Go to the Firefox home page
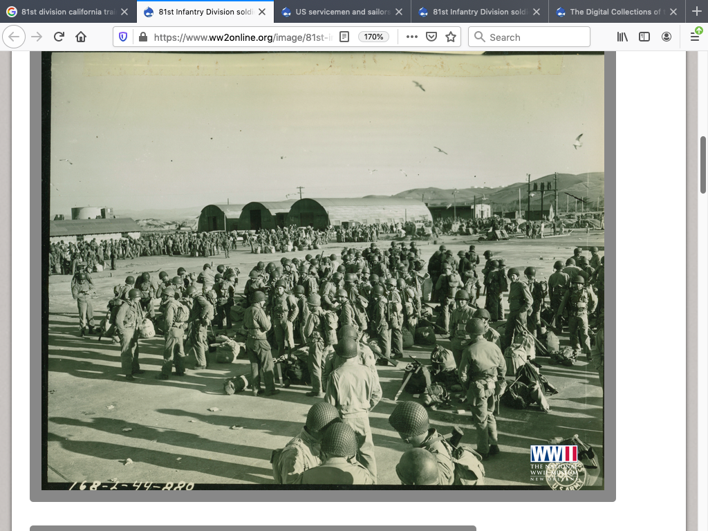 [81, 37]
